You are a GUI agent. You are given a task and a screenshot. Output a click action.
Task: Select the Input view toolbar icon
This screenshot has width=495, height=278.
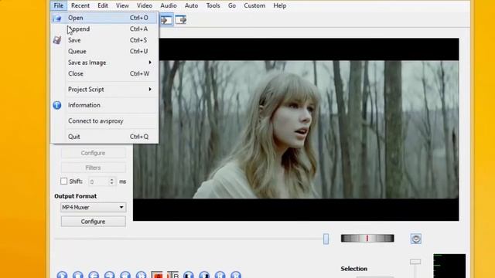166,20
